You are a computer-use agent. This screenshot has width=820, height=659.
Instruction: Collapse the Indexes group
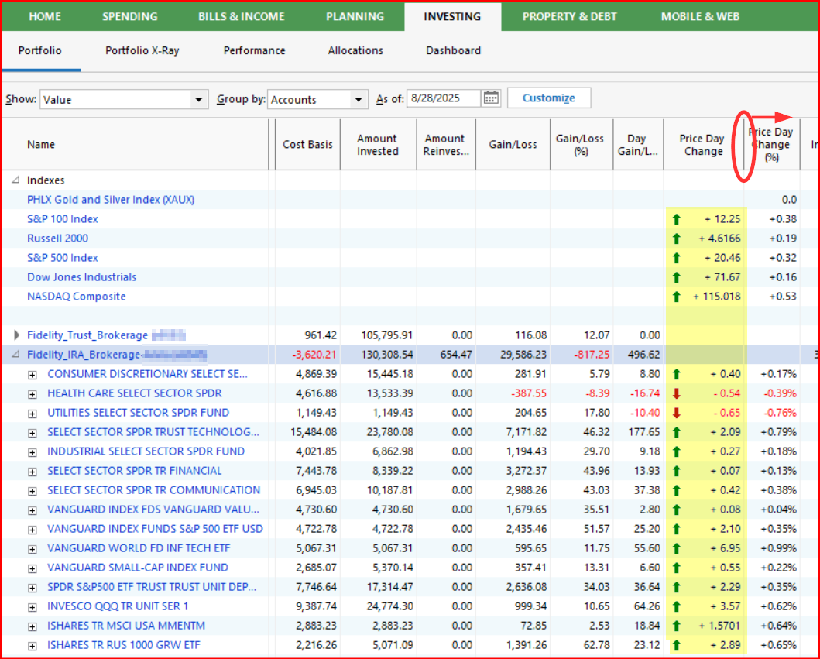16,180
